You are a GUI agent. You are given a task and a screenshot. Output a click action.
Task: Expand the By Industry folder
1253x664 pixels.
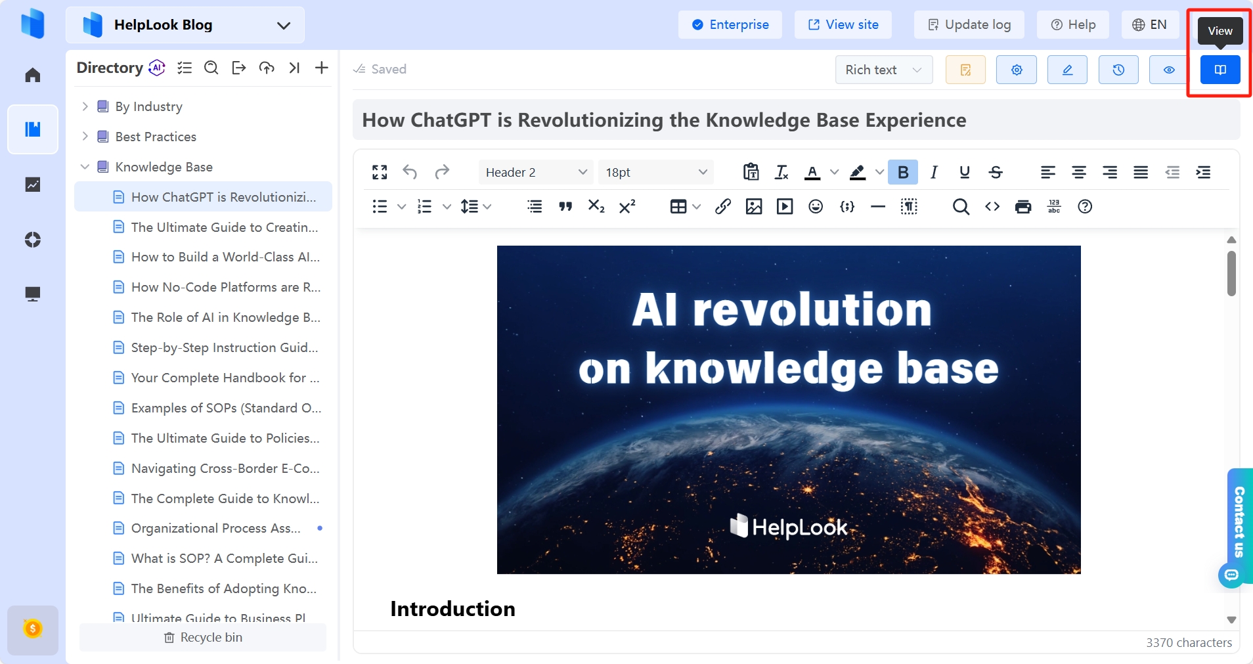point(85,106)
